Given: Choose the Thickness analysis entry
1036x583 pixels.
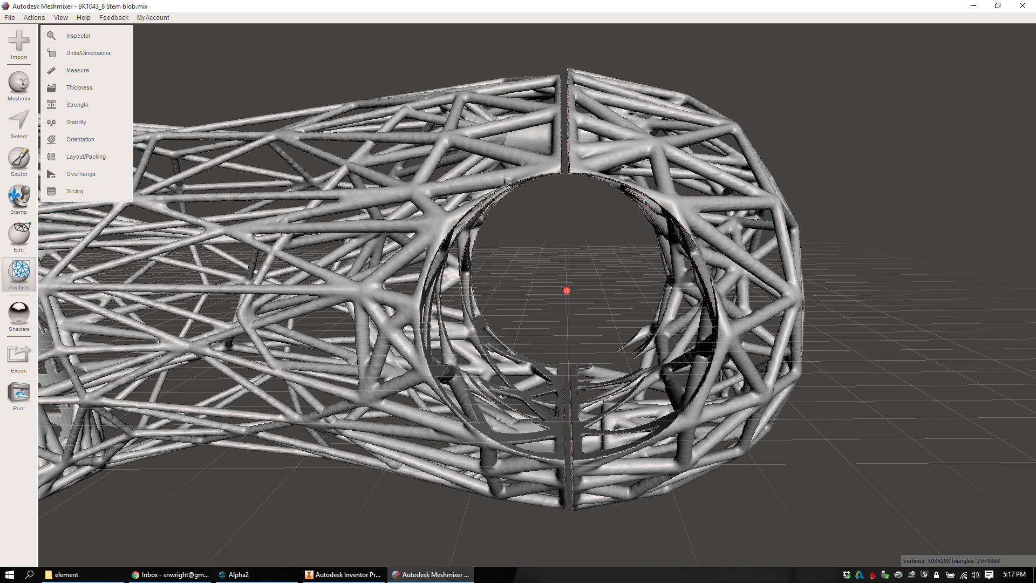Looking at the screenshot, I should click(x=79, y=87).
